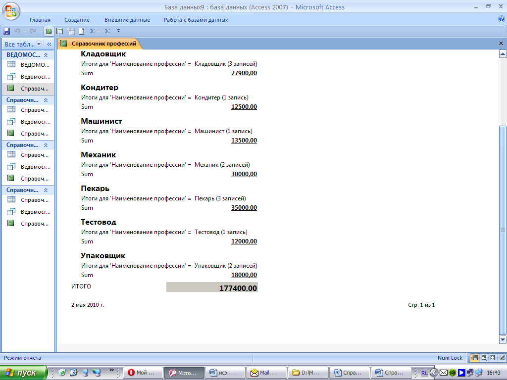Open Microsoft Access help question mark
This screenshot has width=507, height=380.
pyautogui.click(x=502, y=19)
